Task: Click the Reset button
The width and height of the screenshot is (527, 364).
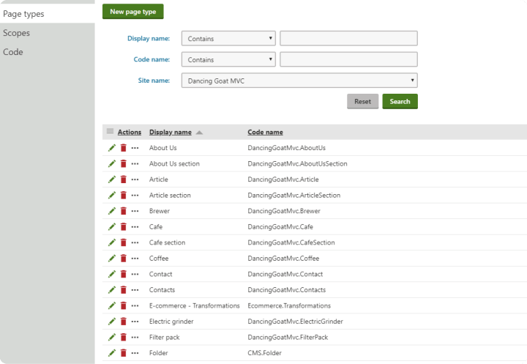Action: (x=362, y=101)
